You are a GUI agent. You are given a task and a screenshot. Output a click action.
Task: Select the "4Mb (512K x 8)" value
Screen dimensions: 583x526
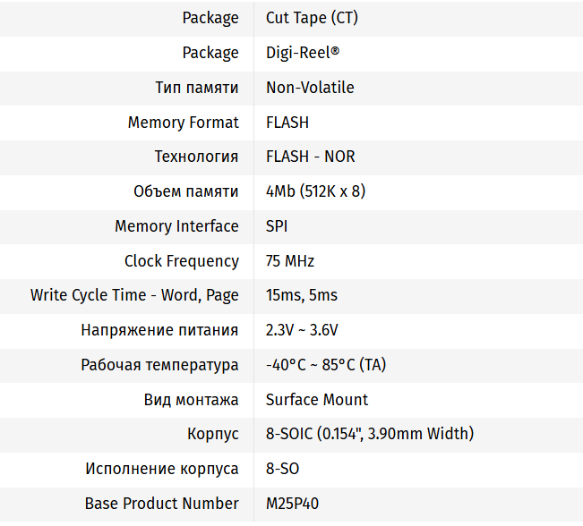coord(315,191)
